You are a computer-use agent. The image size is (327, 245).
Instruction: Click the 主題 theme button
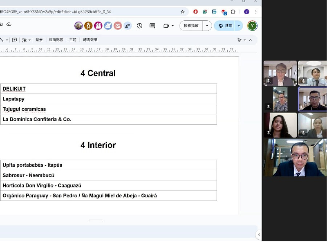point(73,40)
